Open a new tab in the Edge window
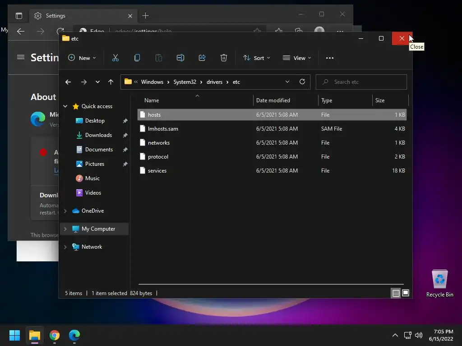462x346 pixels. point(146,16)
